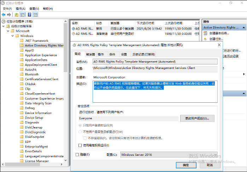The height and width of the screenshot is (172, 247).
Task: Select the EnterpriseMgmt tree item
Action: pyautogui.click(x=36, y=146)
